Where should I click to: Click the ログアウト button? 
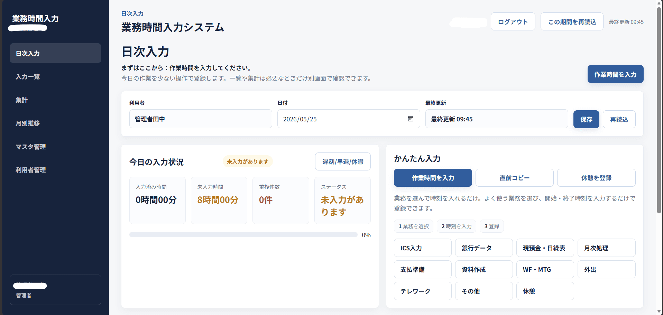tap(513, 21)
